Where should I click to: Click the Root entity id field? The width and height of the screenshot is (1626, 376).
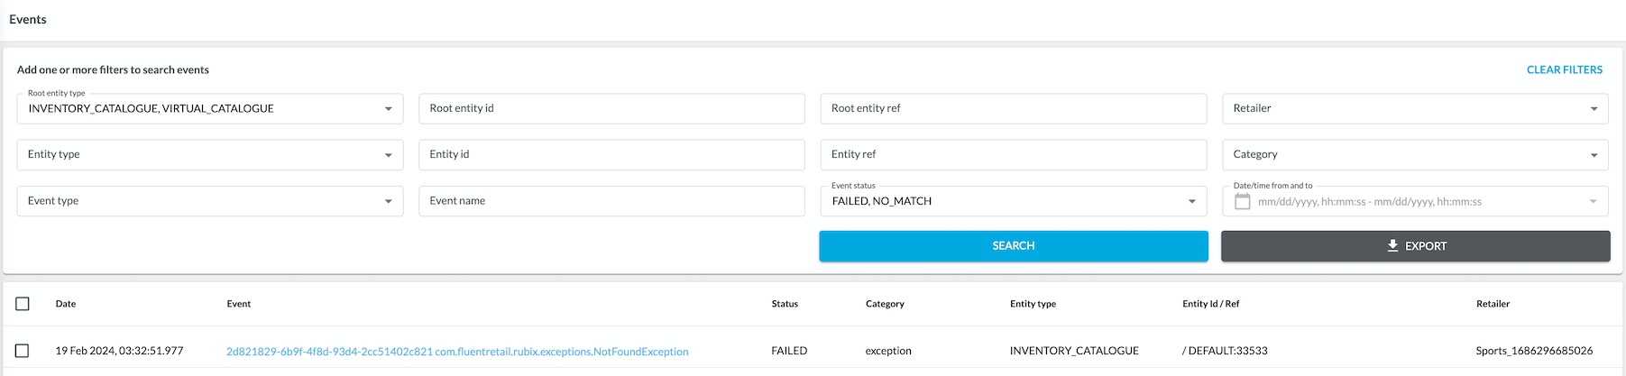[611, 109]
